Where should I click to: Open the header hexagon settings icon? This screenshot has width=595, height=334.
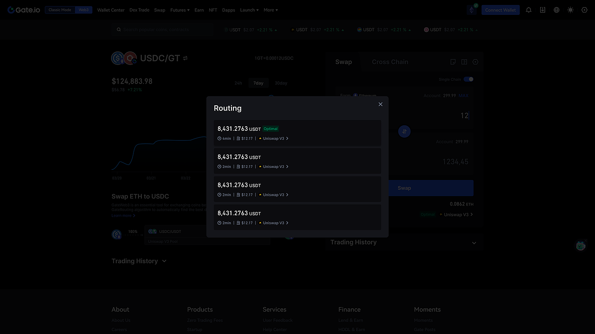584,10
